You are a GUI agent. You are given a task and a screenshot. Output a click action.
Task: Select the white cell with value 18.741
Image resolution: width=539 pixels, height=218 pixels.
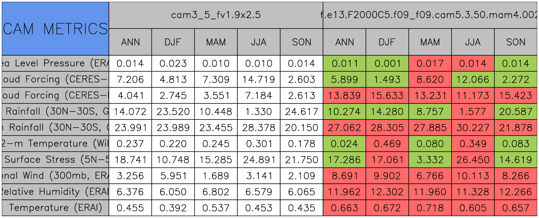click(130, 160)
